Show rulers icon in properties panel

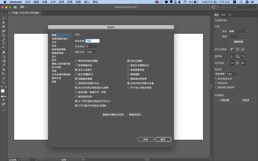232,49
